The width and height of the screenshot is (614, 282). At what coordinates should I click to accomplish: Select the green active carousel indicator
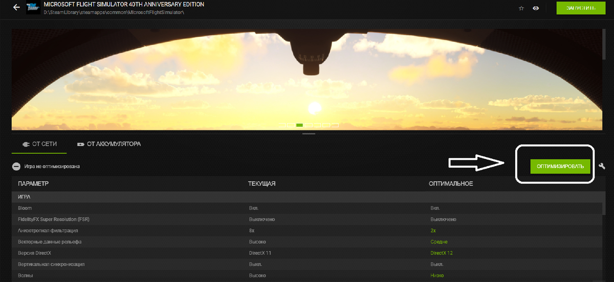coord(300,125)
